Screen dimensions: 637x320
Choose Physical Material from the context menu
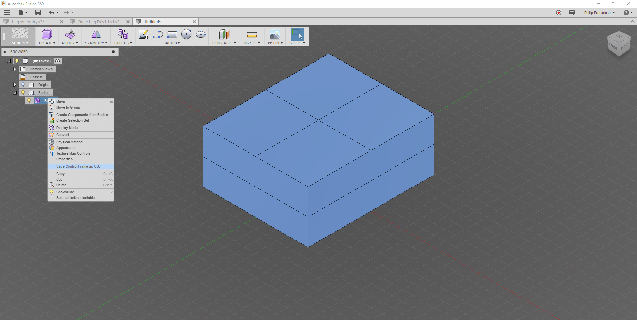(x=69, y=142)
